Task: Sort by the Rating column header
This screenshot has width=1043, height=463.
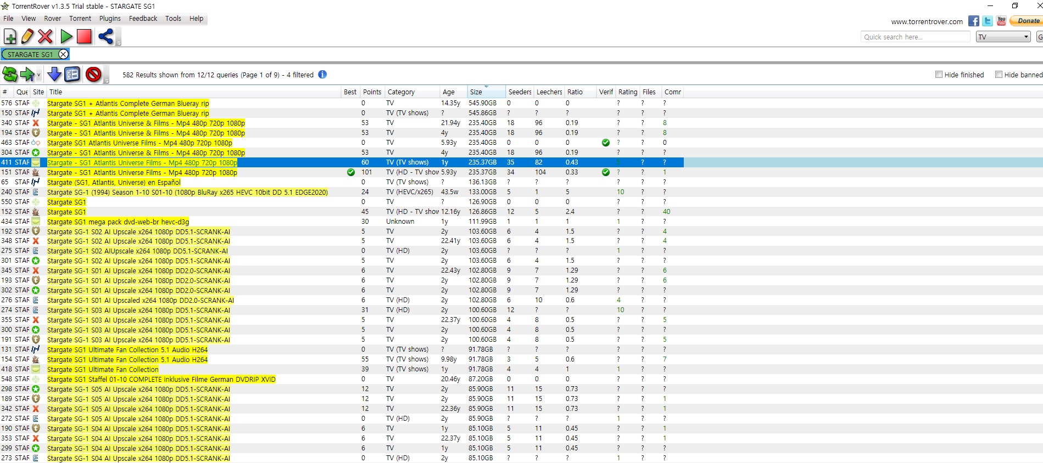Action: click(628, 92)
